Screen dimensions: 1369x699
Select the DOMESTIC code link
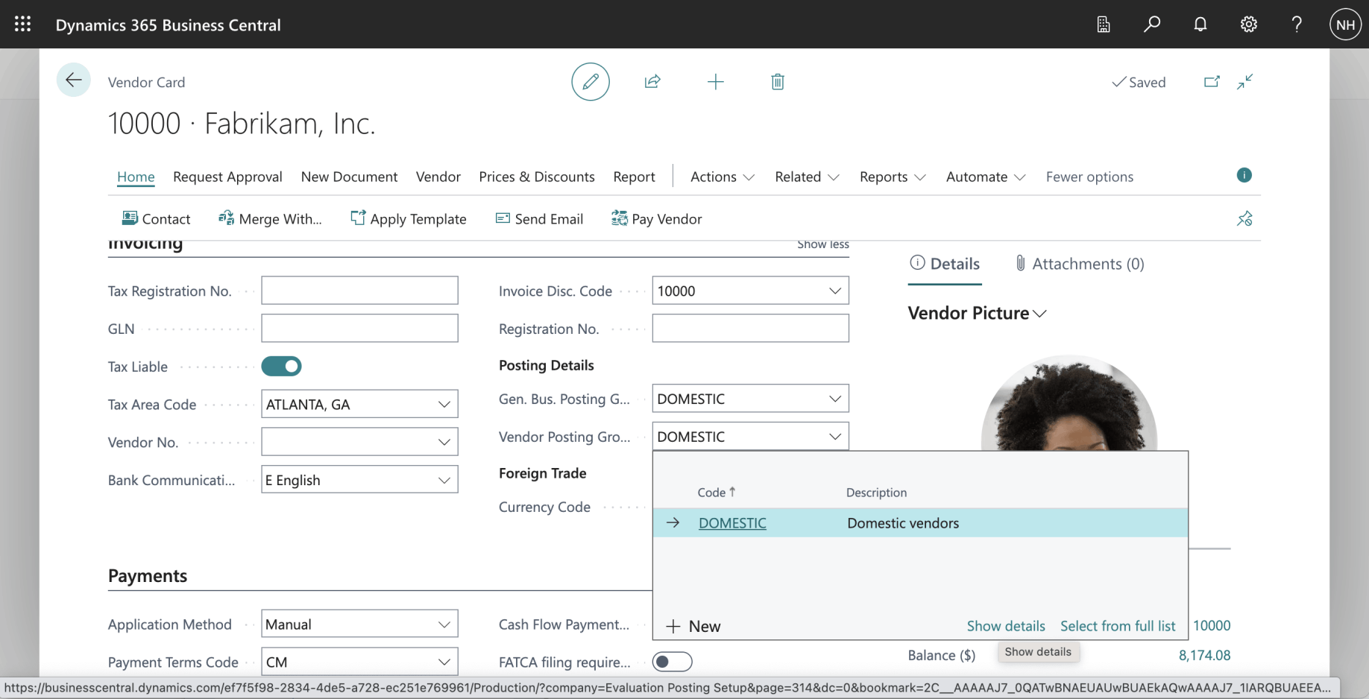point(731,523)
